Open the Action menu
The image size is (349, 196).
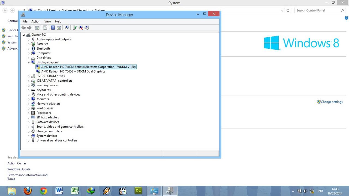(x=36, y=21)
